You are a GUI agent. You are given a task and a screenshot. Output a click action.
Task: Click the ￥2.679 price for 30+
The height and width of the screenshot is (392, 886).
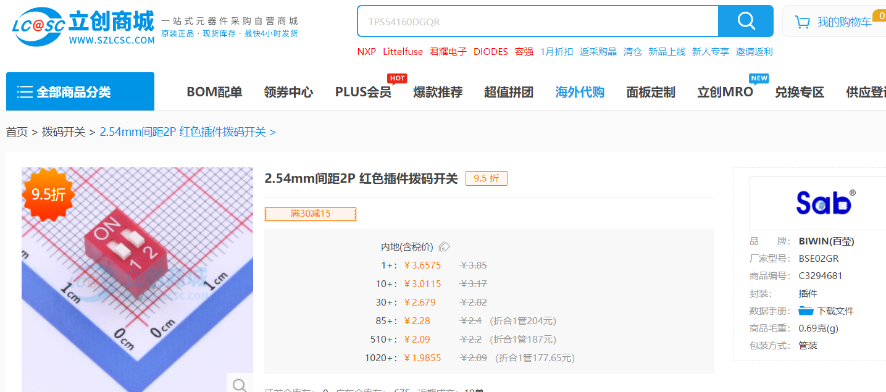tap(420, 302)
